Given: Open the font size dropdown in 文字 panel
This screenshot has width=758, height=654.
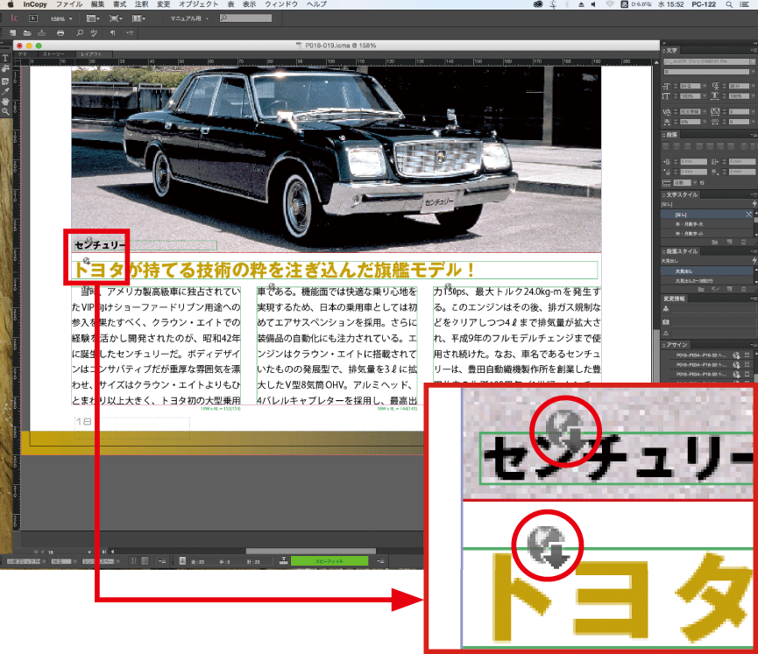Looking at the screenshot, I should tap(705, 86).
